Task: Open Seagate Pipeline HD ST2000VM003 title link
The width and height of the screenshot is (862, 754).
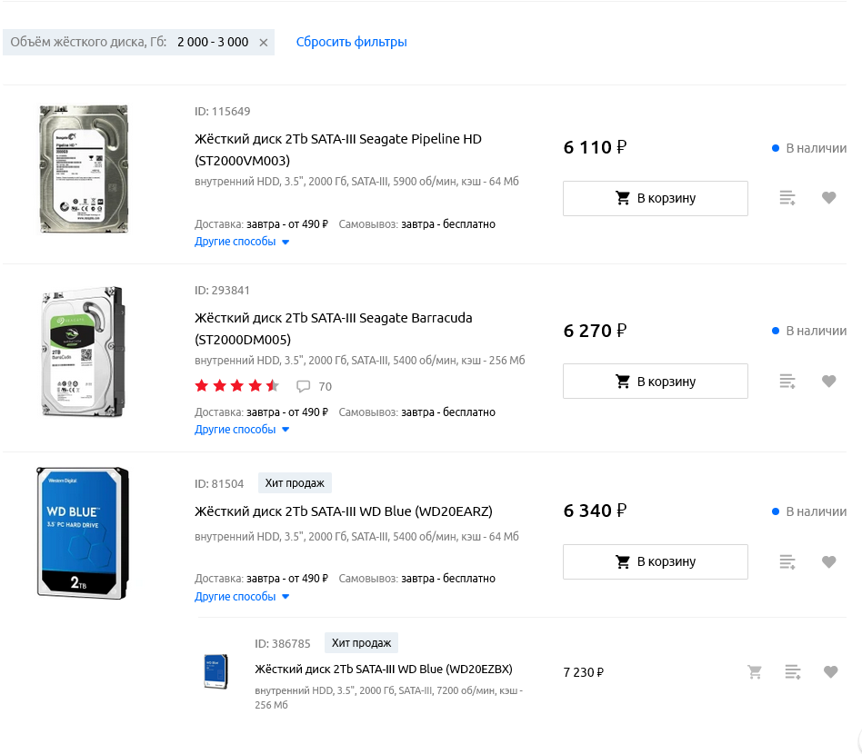Action: 338,149
